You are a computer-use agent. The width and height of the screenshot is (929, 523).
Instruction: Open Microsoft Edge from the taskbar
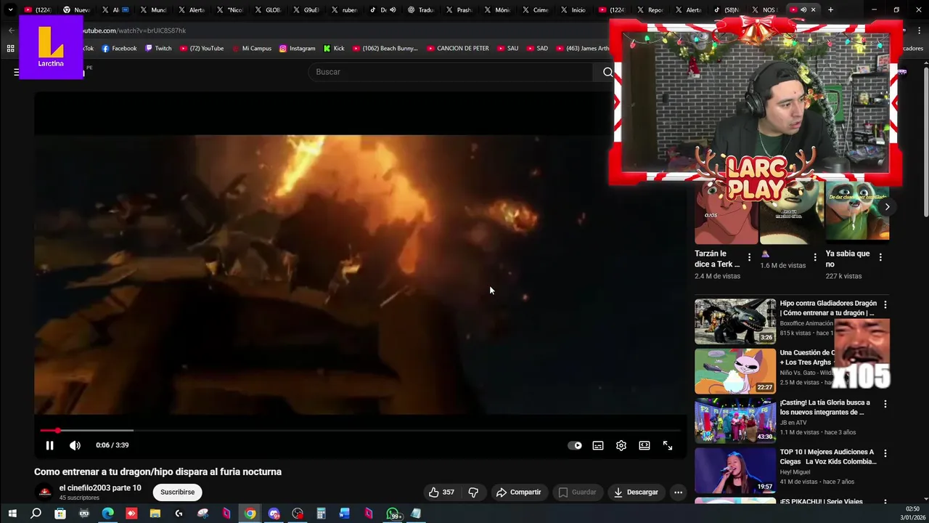tap(107, 514)
